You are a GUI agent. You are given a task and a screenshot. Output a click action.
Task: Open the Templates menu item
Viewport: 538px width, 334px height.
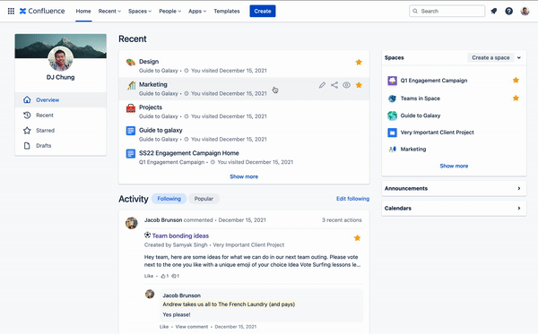pyautogui.click(x=227, y=11)
